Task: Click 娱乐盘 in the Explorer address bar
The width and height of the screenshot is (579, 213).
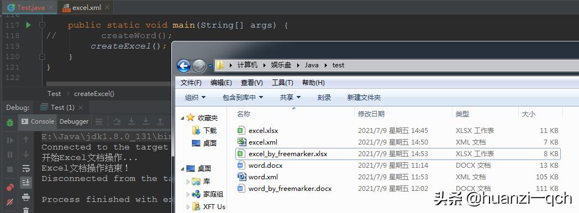Action: (281, 65)
